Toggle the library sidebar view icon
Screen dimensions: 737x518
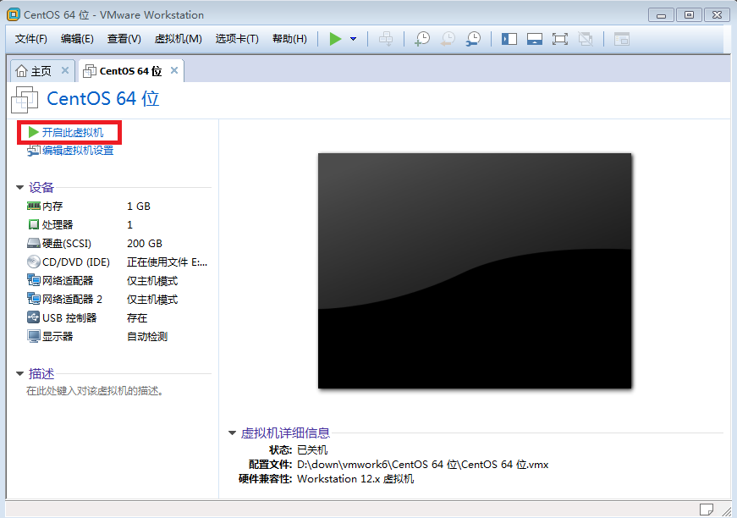[509, 39]
